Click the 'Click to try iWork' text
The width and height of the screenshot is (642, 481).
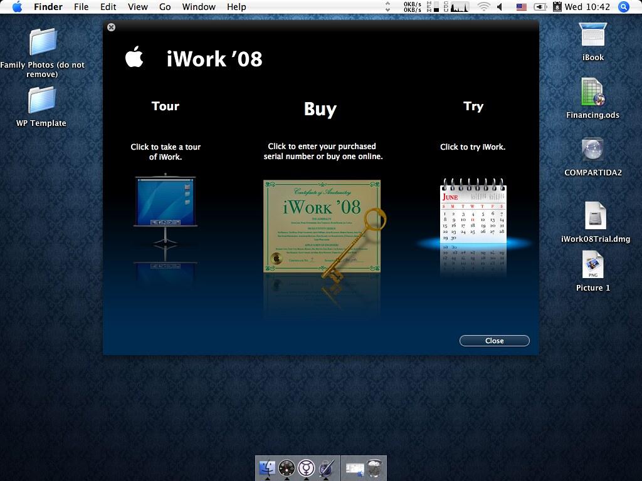[473, 147]
